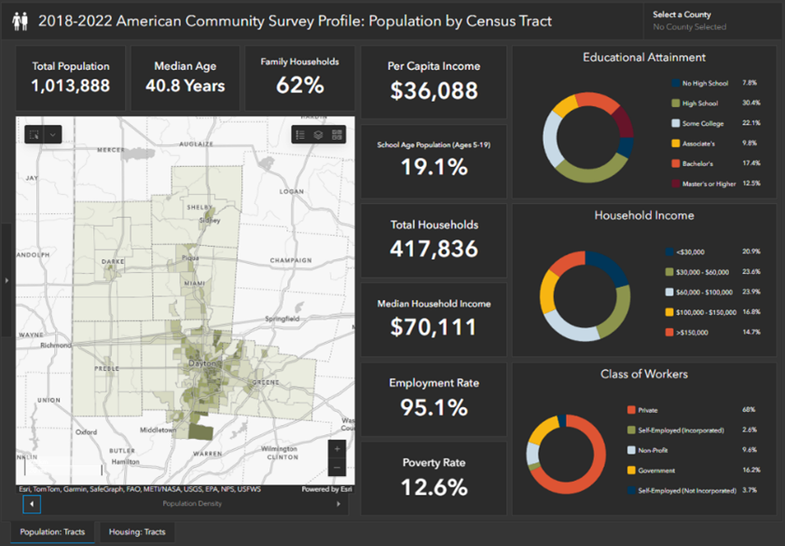Screen dimensions: 785x546
Task: Click the Self-Employed (Incorporated) legend swatch
Action: (631, 430)
